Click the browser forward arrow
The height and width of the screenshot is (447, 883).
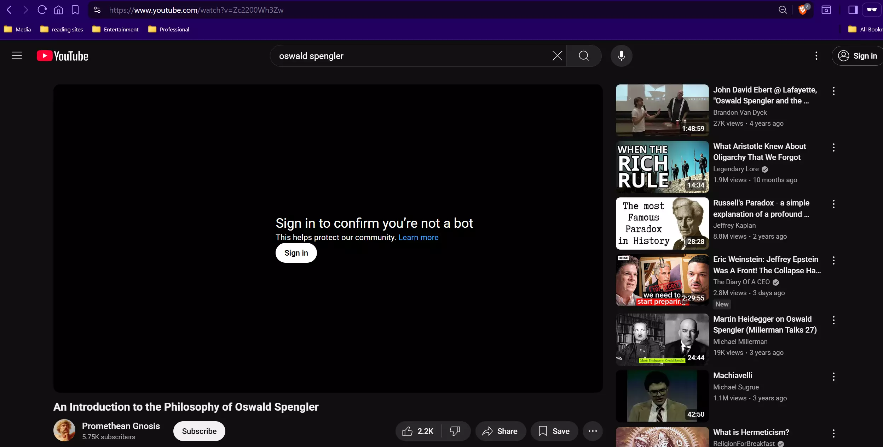[25, 10]
